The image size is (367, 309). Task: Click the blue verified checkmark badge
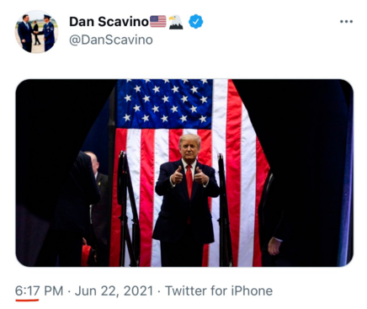[195, 22]
